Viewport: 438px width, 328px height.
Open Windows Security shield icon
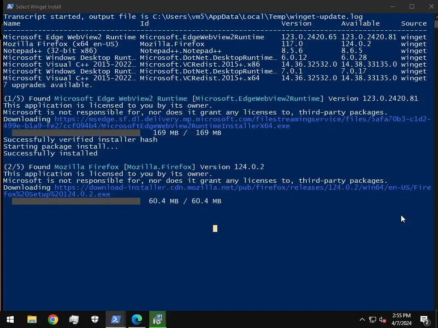tap(95, 319)
